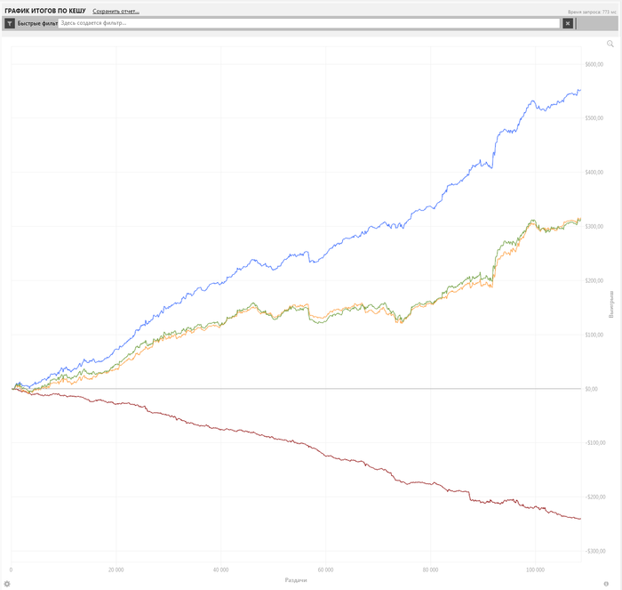Click the info icon at bottom right
Image resolution: width=622 pixels, height=590 pixels.
coord(606,584)
